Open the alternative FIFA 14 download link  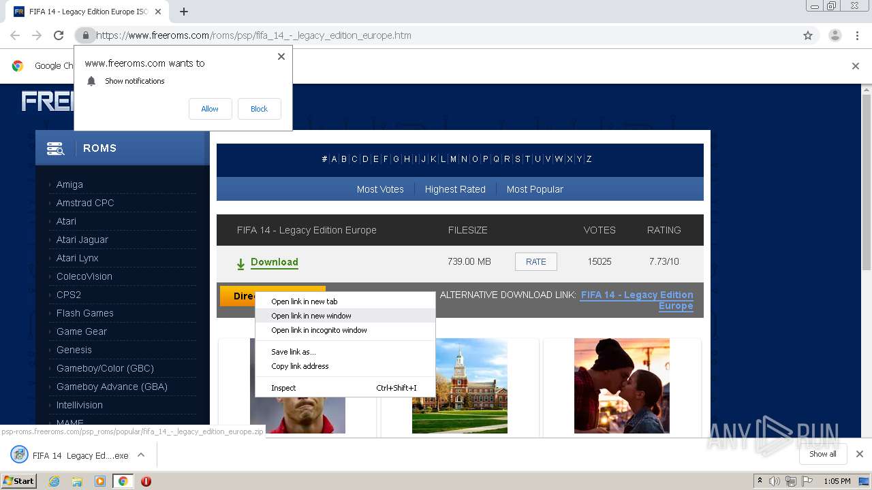click(x=637, y=300)
